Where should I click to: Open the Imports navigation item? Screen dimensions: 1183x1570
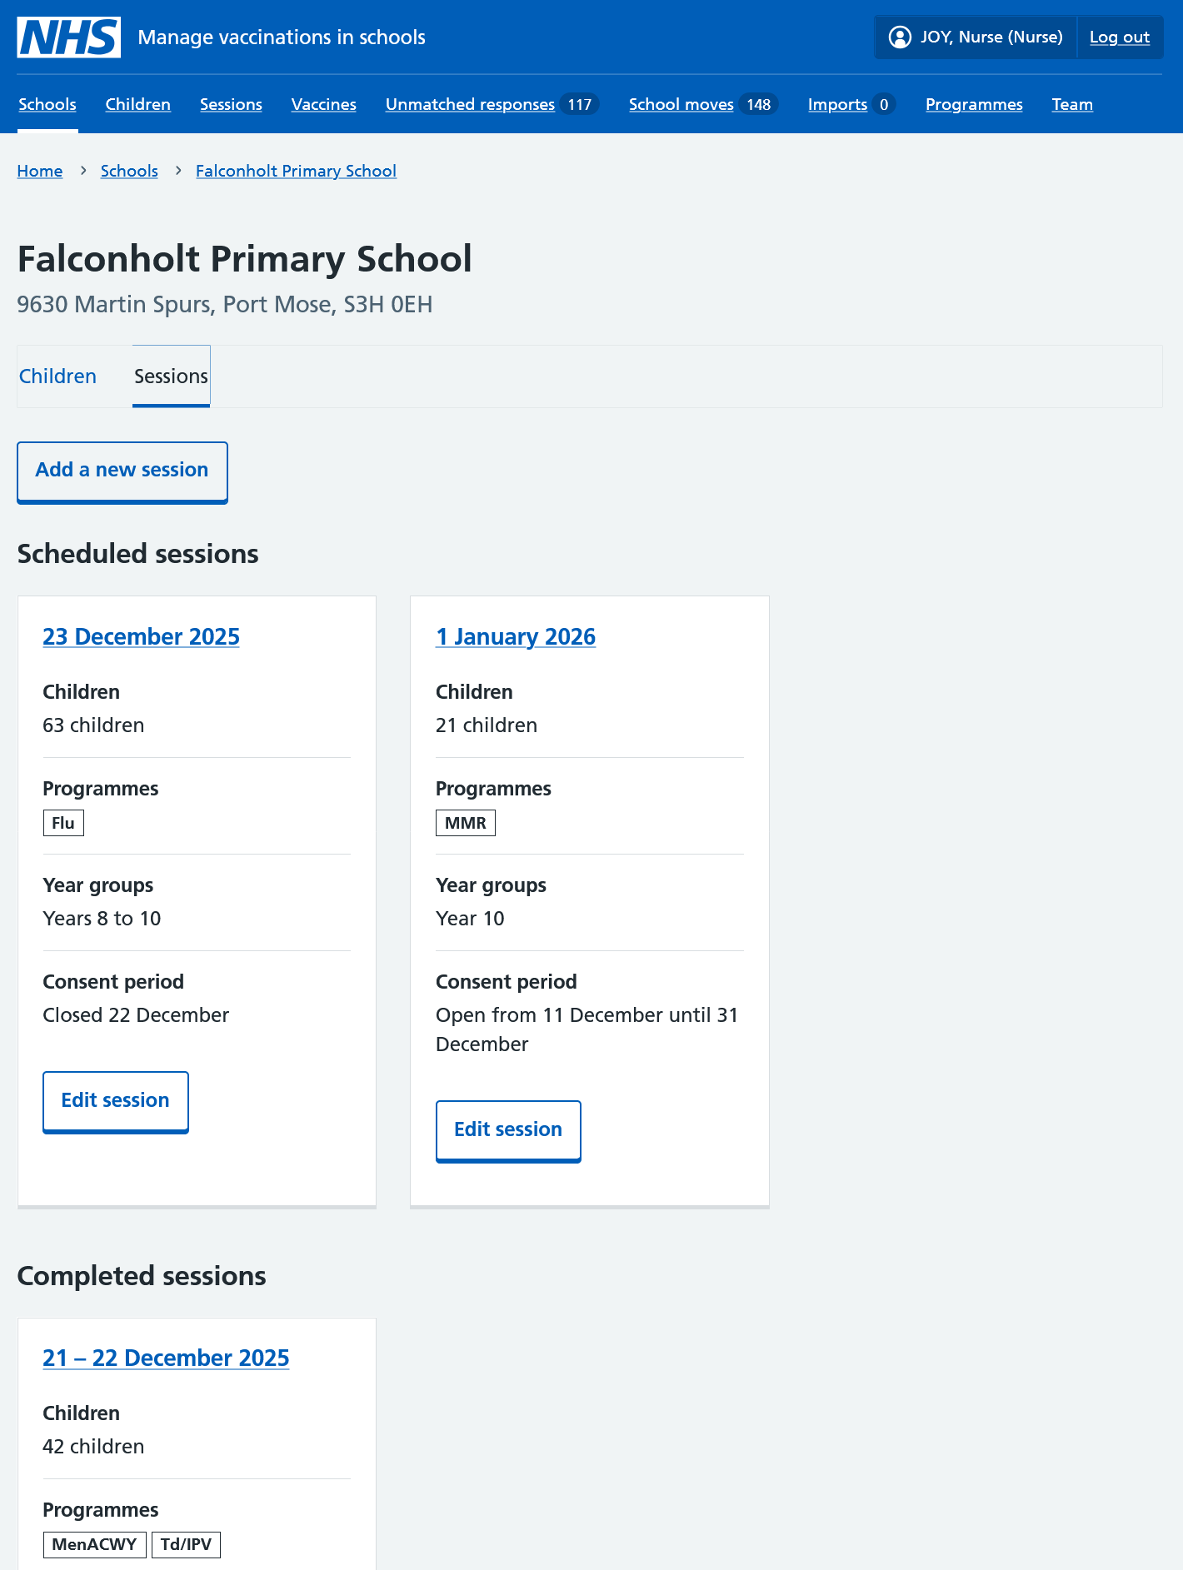click(x=837, y=104)
